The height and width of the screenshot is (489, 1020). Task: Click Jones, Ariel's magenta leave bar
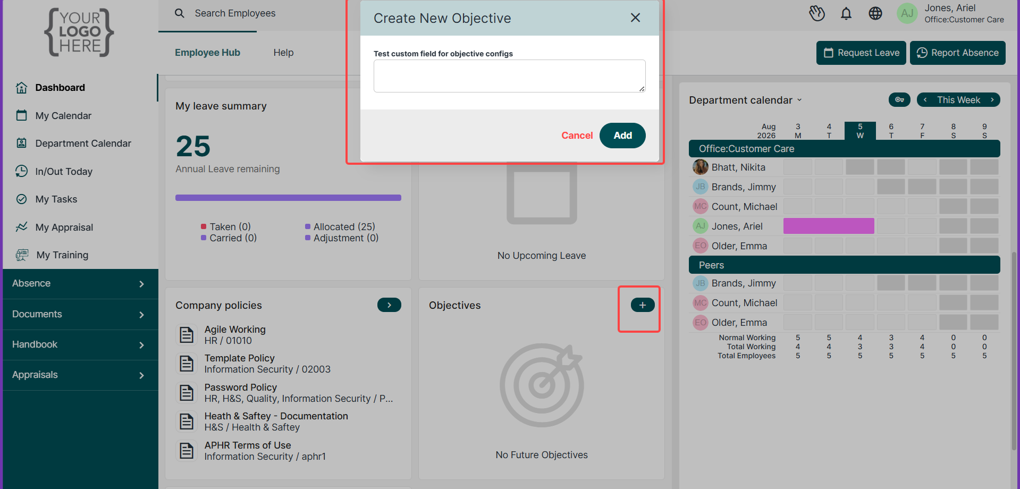829,226
